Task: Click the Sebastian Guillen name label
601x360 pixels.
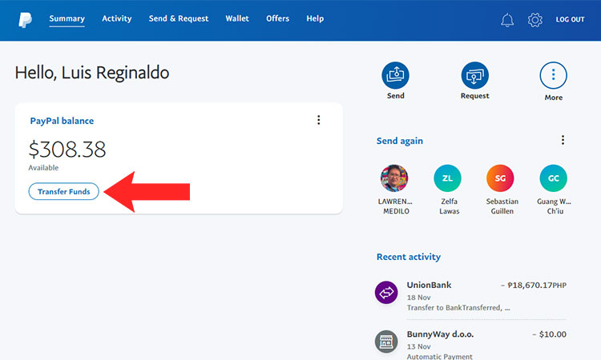Action: (502, 206)
